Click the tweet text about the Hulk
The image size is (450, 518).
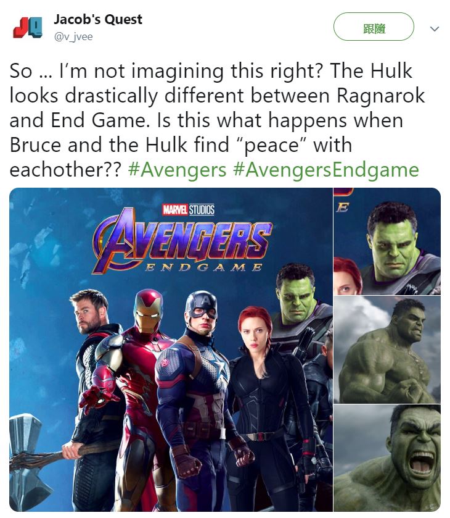[x=217, y=120]
